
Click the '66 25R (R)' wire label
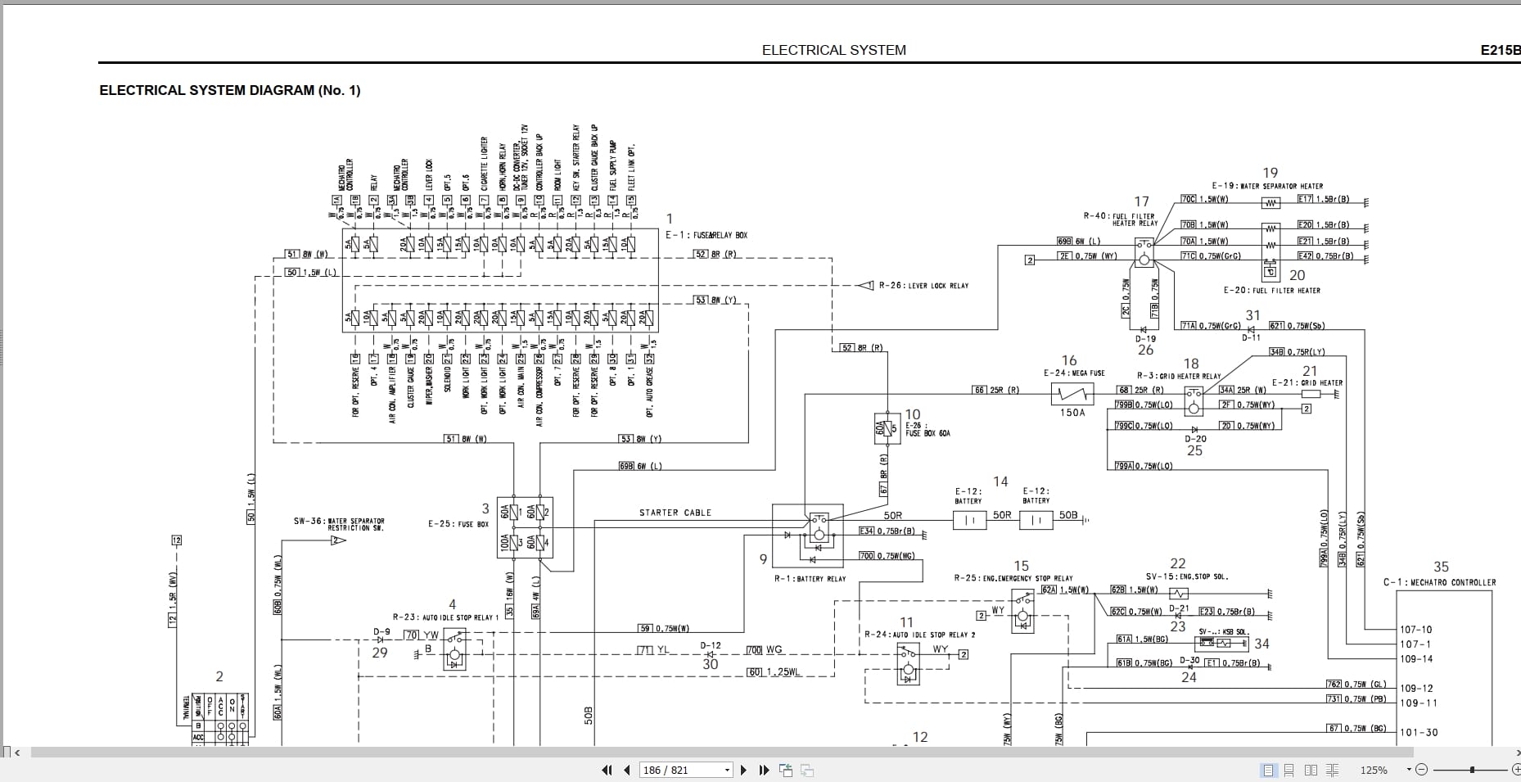[x=995, y=390]
